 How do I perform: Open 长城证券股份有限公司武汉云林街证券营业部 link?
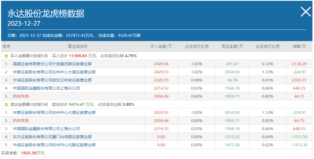pos(52,80)
